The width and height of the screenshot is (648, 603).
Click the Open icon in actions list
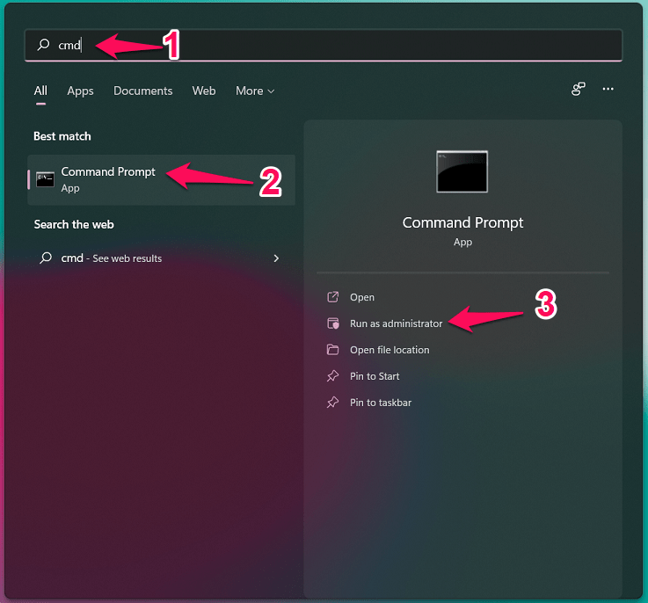tap(332, 297)
